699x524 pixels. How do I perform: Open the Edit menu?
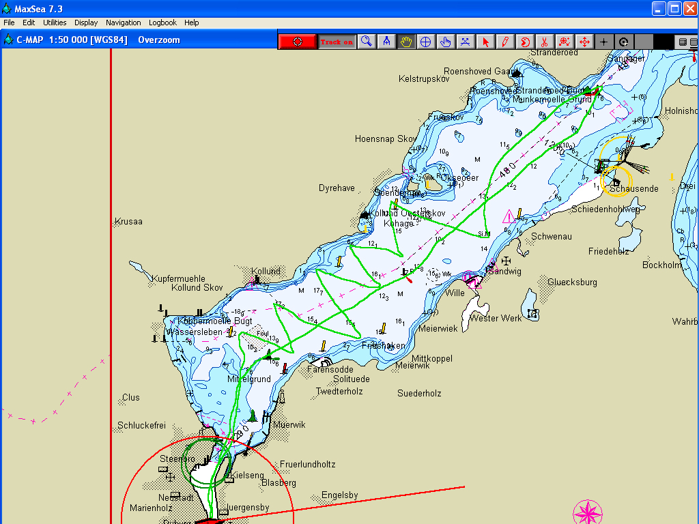point(29,23)
